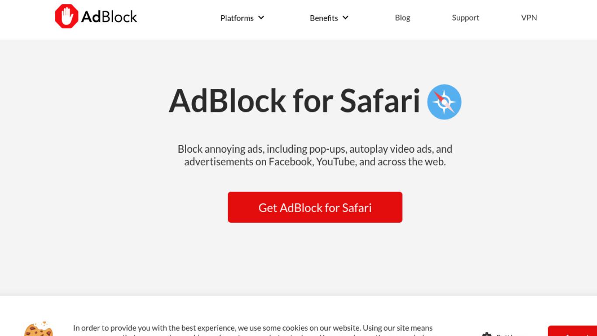This screenshot has width=597, height=336.
Task: Click the 'advertisements on Facebook, YouTube' text line
Action: click(x=315, y=161)
